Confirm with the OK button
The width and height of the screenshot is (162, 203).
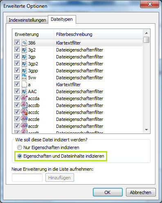pyautogui.click(x=108, y=192)
